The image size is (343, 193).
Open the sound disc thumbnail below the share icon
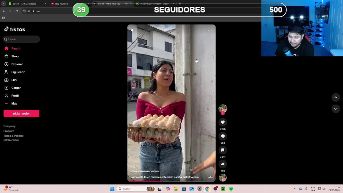(x=223, y=177)
